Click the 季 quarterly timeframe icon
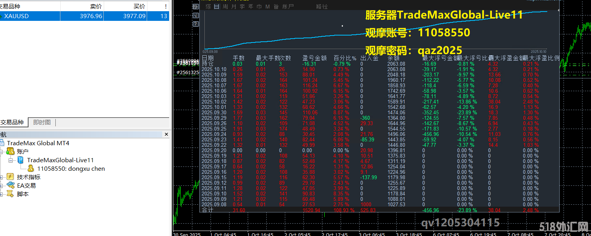The image size is (591, 236). click(242, 6)
